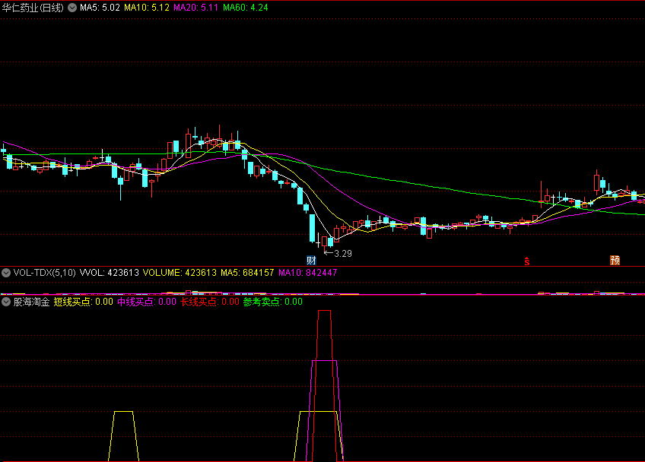Screen dimensions: 645x462
Task: Click the volume MA10: 842447 label
Action: (x=308, y=273)
